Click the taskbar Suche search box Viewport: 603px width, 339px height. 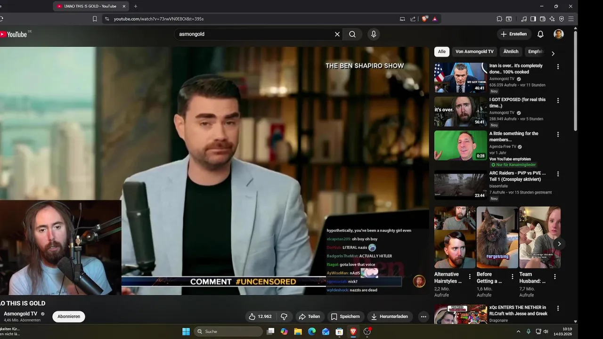pos(228,331)
